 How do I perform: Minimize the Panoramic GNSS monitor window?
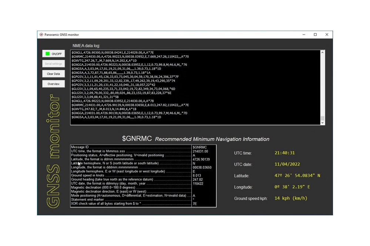tap(304, 35)
